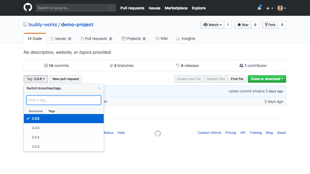Select the Code tab
Screen dimensions: 310x174
35,39
